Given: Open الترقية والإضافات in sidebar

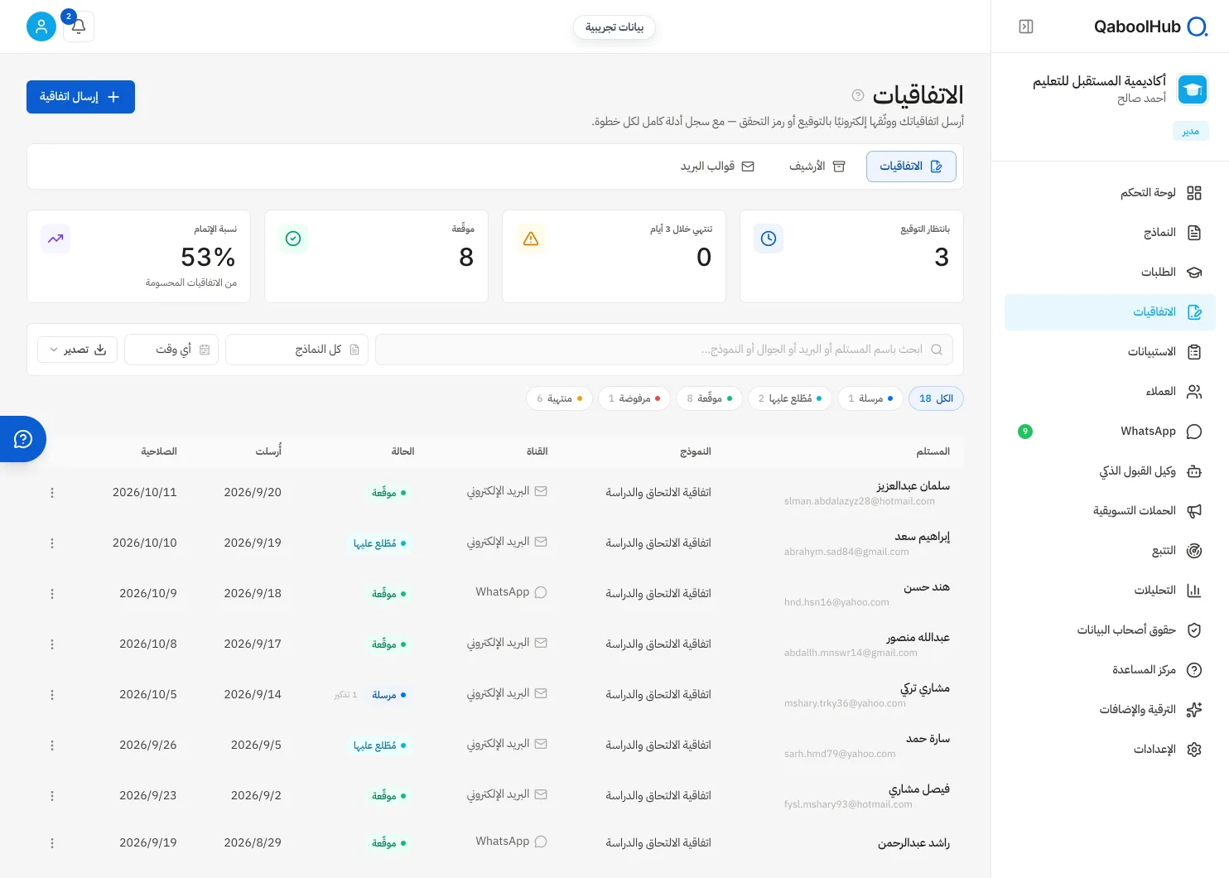Looking at the screenshot, I should (1110, 710).
